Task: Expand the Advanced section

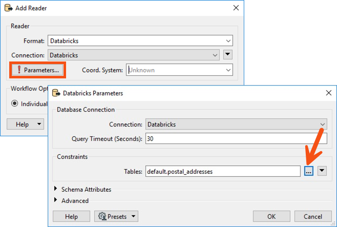Action: (x=55, y=200)
